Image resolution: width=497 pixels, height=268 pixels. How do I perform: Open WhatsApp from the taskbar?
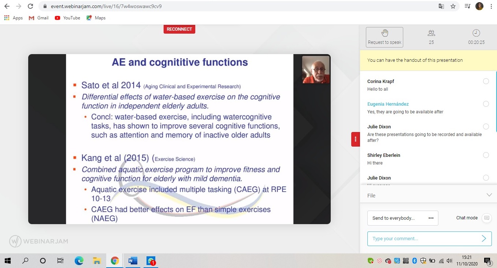[151, 261]
